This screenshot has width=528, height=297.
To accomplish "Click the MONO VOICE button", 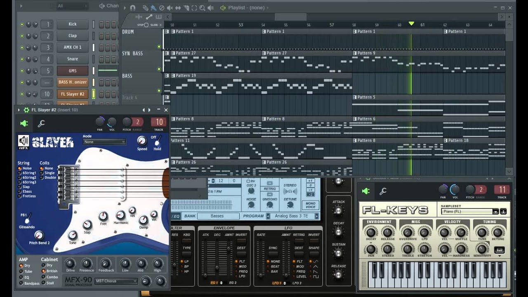I will (x=311, y=205).
